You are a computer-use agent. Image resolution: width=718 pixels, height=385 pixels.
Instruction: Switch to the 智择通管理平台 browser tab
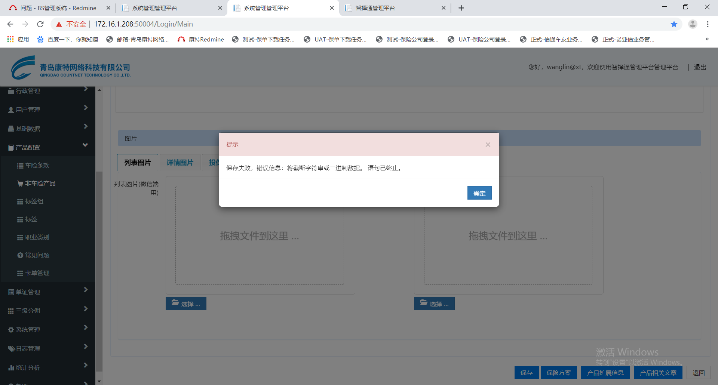pos(395,8)
